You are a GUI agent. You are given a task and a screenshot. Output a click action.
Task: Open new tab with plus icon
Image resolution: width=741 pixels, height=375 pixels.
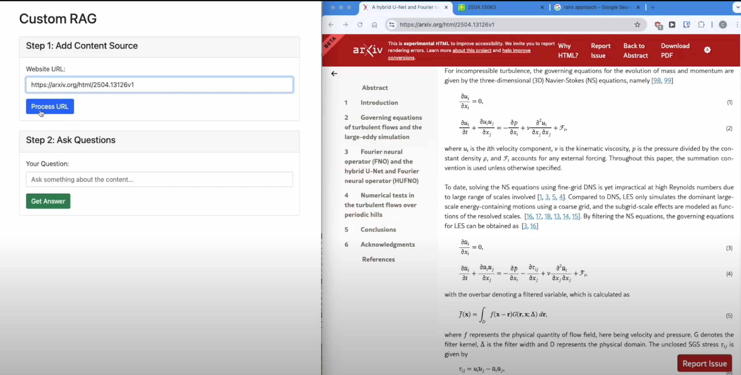(x=653, y=7)
